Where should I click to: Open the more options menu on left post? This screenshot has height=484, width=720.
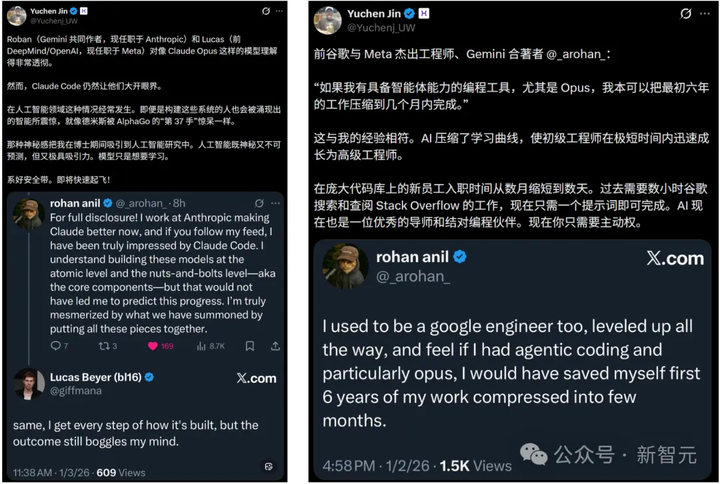click(x=279, y=11)
